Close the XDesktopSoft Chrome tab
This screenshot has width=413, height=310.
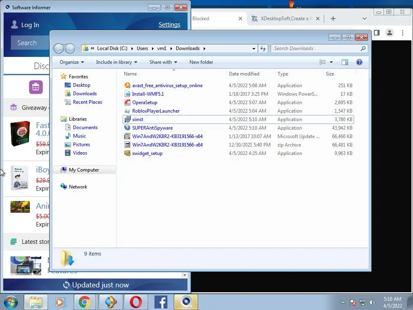pos(318,19)
